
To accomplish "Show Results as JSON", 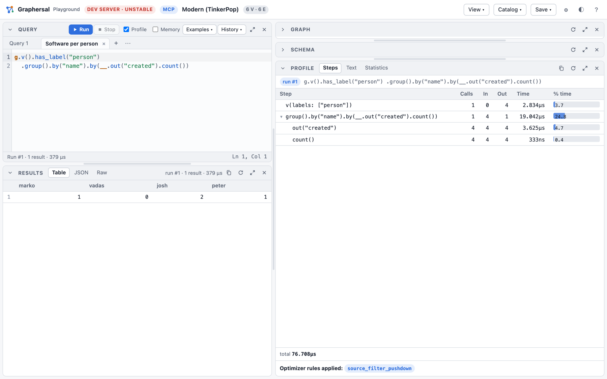I will coord(81,172).
